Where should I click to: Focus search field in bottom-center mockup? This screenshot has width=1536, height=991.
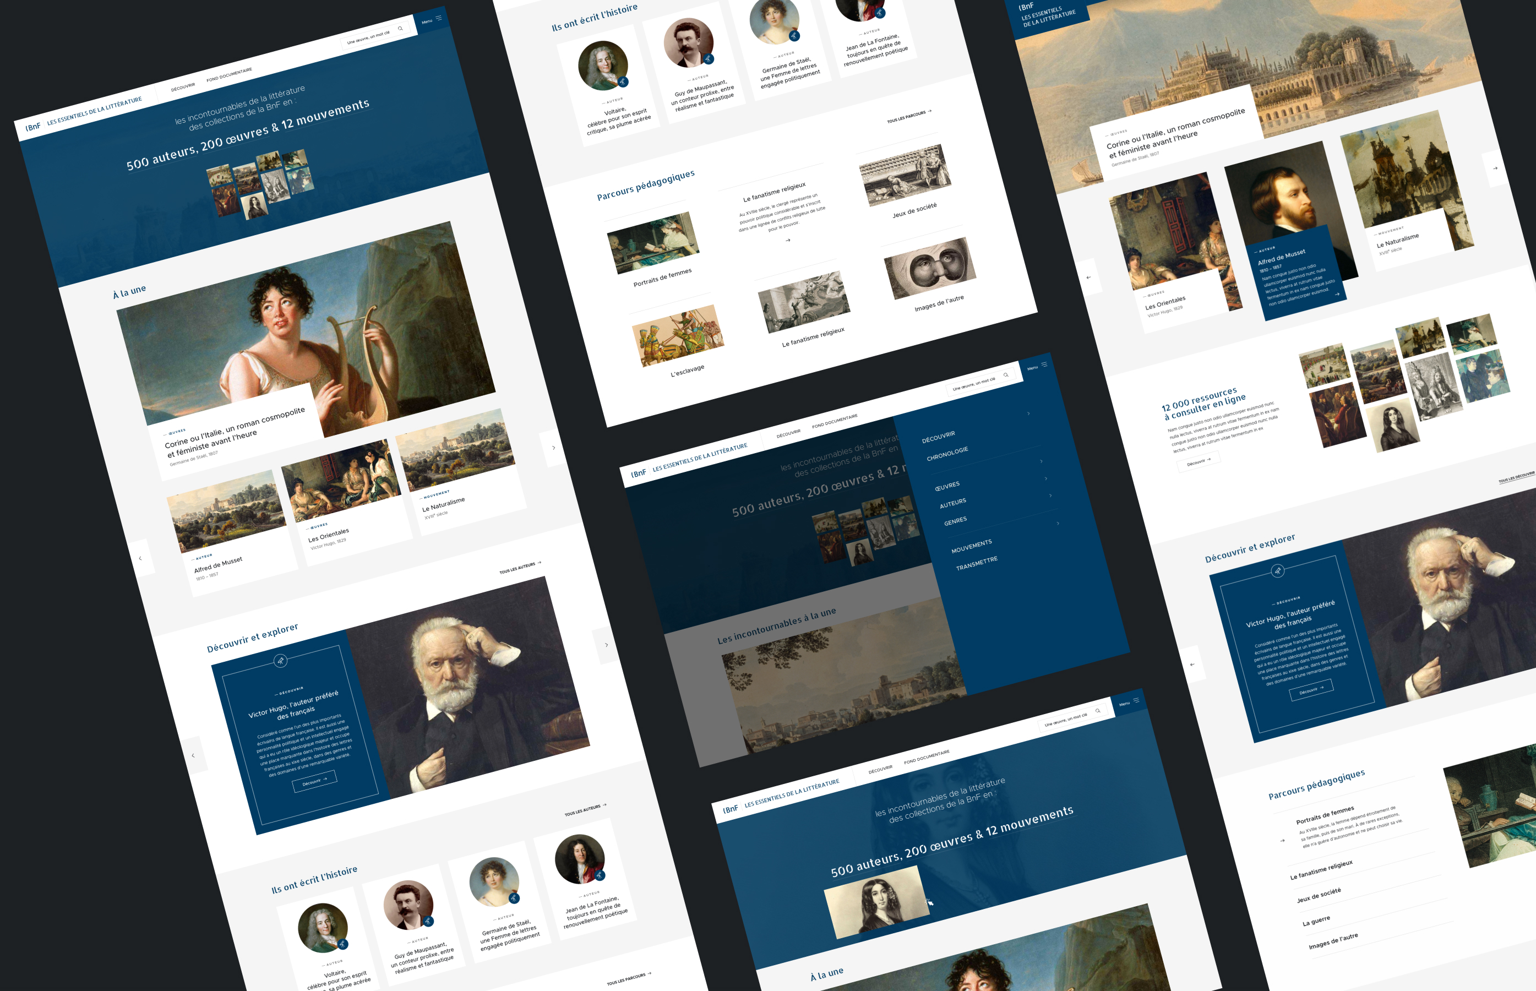click(x=1072, y=718)
